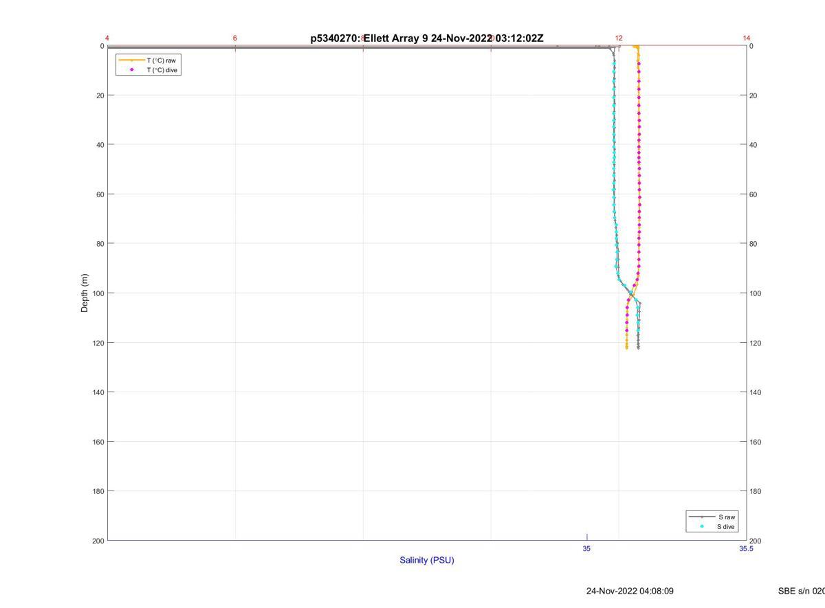Click where temperature and salinity curves cross
Image resolution: width=825 pixels, height=608 pixels.
(x=632, y=294)
